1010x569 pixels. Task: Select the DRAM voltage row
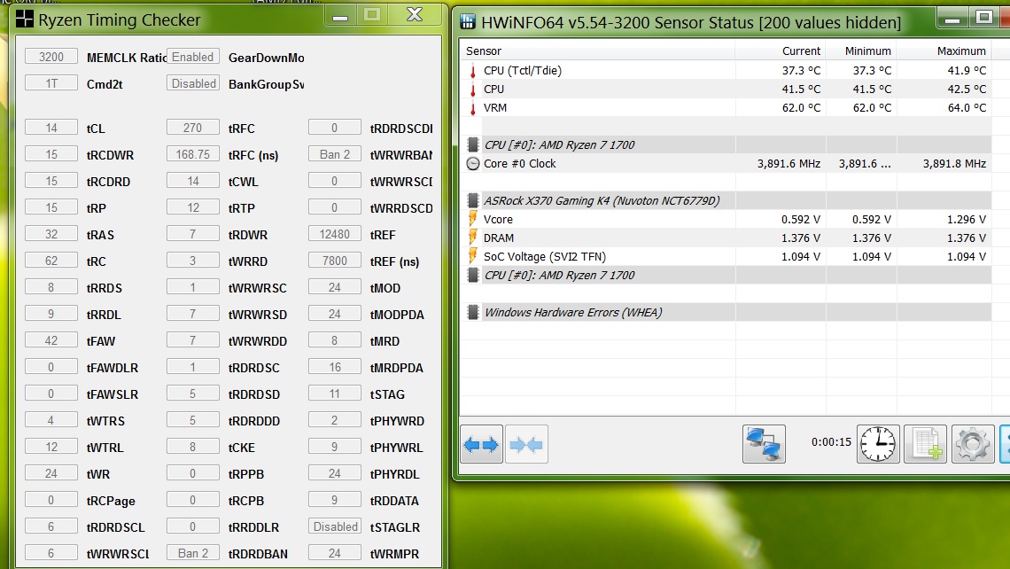point(726,238)
